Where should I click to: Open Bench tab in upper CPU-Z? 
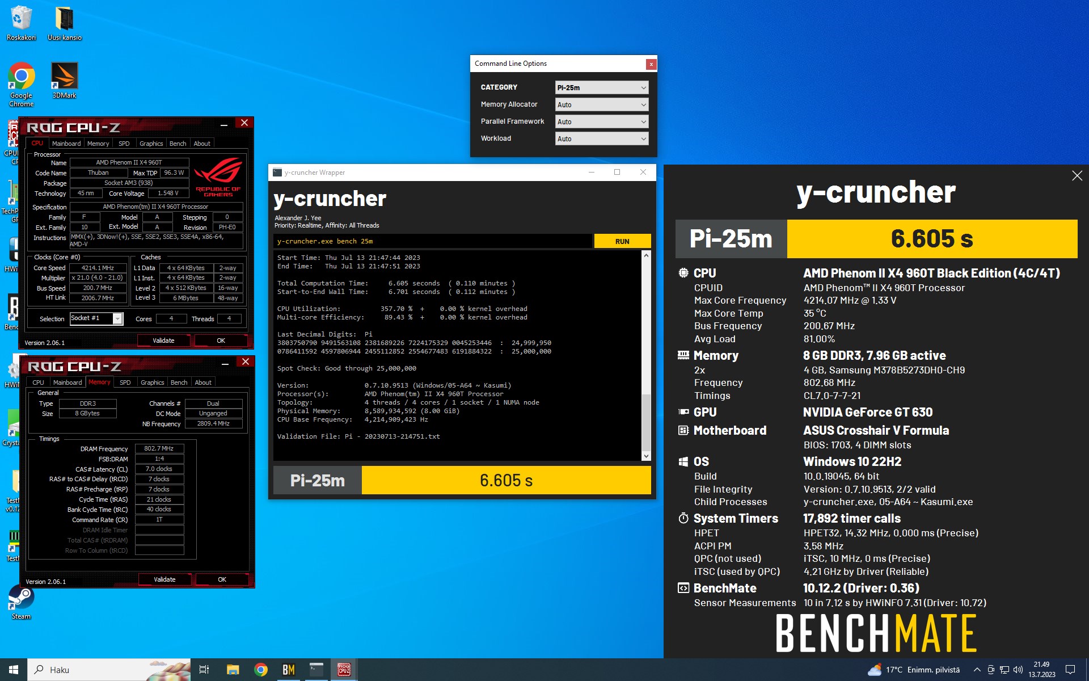click(x=178, y=144)
